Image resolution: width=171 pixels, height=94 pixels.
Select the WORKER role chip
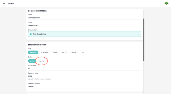33,52
